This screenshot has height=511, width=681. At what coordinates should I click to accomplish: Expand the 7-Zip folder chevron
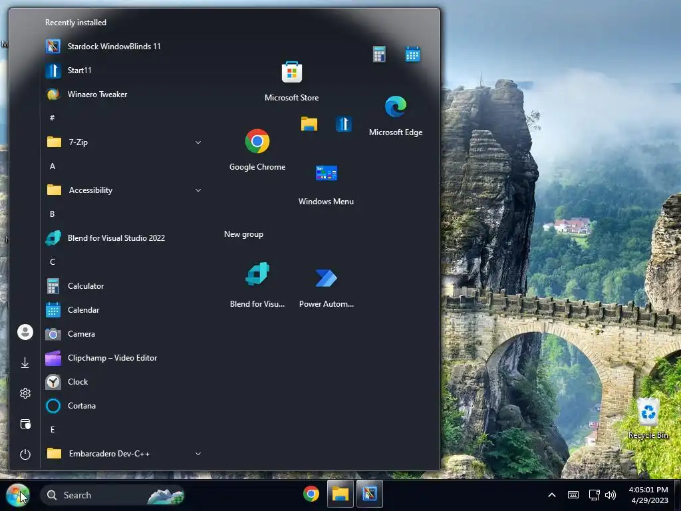click(x=198, y=142)
